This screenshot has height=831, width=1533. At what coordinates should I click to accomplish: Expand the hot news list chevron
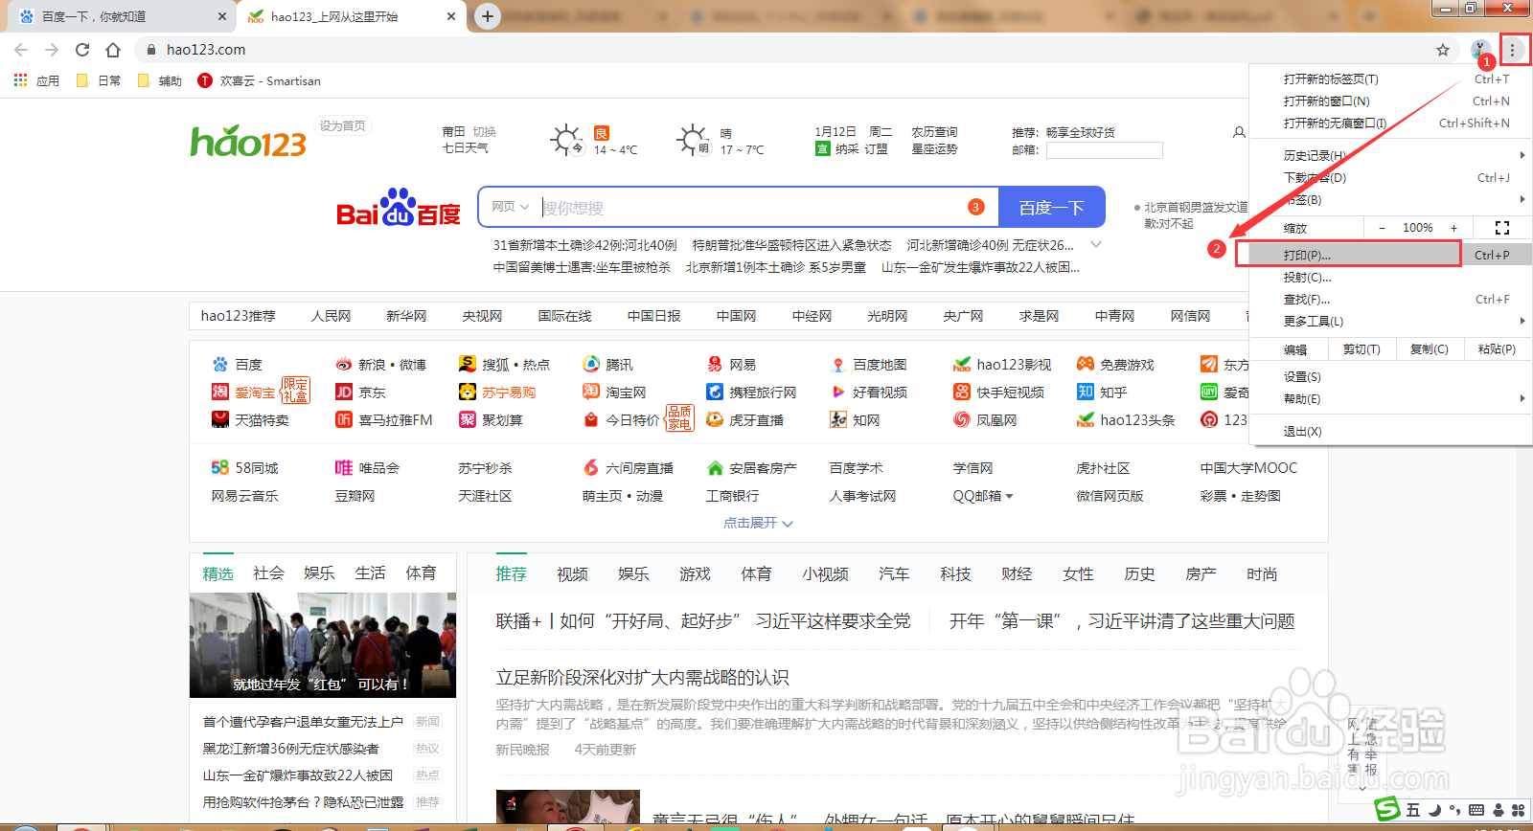coord(1096,245)
